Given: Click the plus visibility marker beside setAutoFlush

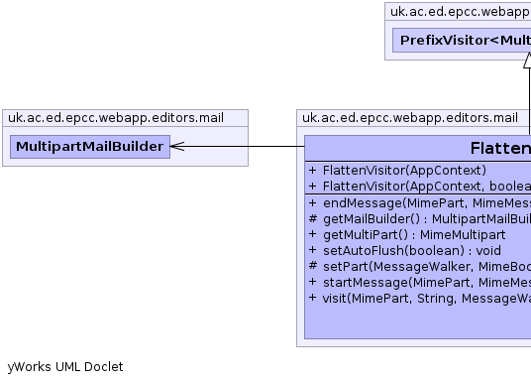Looking at the screenshot, I should pos(313,250).
